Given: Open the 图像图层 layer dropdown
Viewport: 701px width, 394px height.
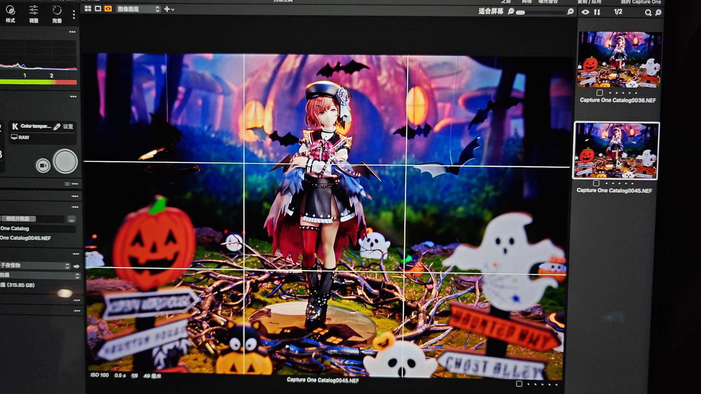Looking at the screenshot, I should [x=139, y=9].
